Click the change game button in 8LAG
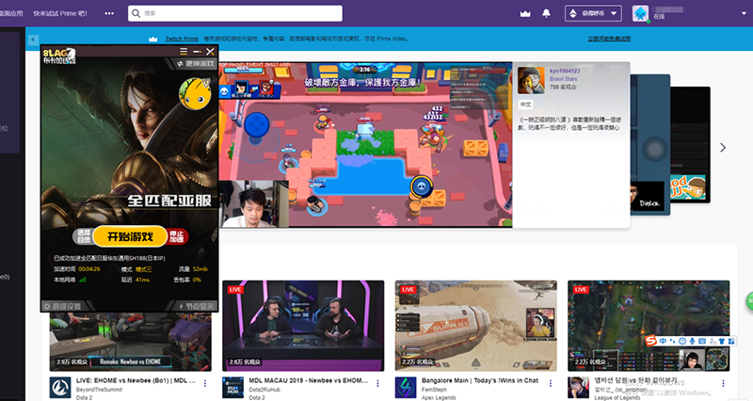This screenshot has width=753, height=401. coord(196,63)
